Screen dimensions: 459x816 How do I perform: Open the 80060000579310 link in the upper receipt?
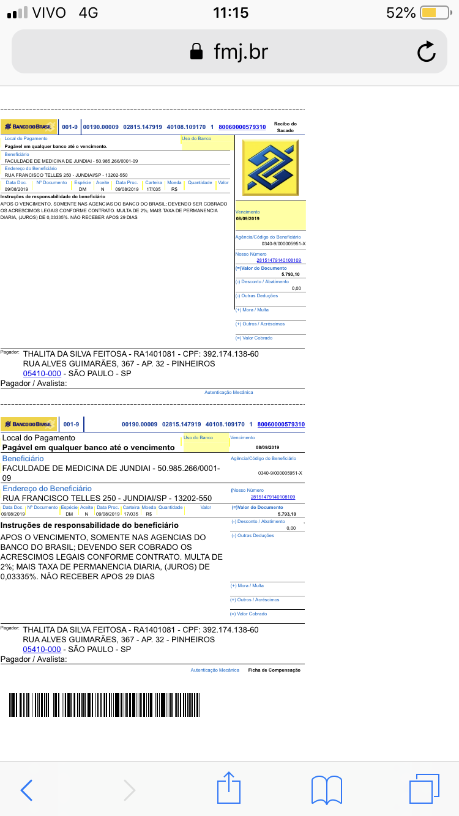242,127
